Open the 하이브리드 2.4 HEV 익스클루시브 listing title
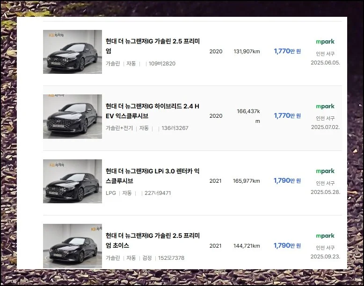 pos(153,111)
